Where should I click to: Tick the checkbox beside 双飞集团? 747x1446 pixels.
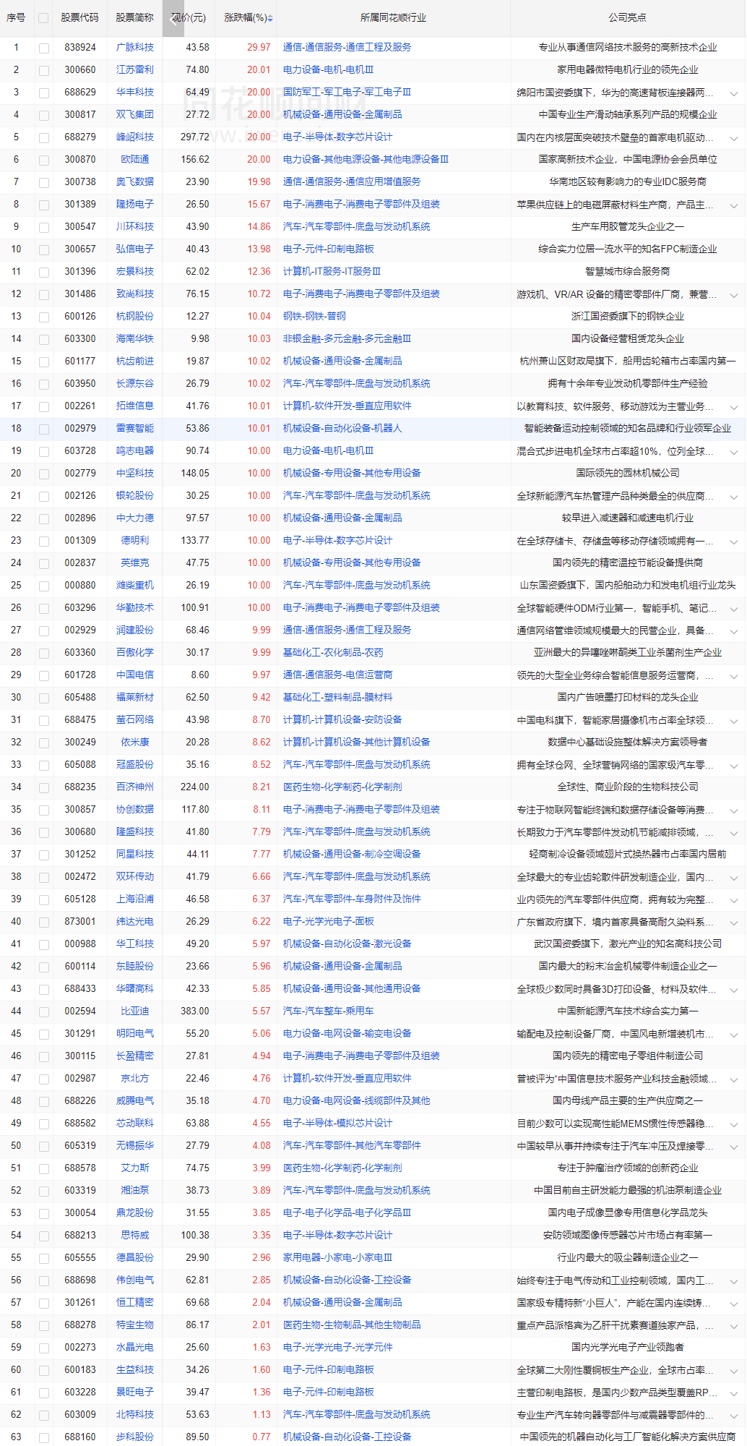[44, 115]
